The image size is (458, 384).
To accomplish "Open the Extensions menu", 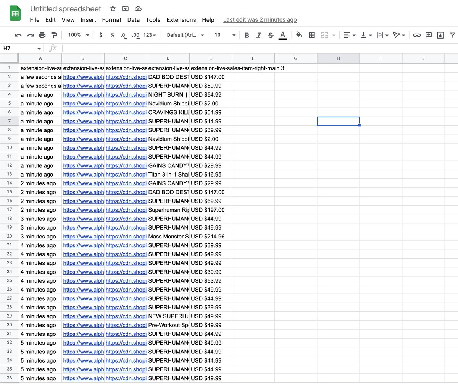I will tap(181, 20).
